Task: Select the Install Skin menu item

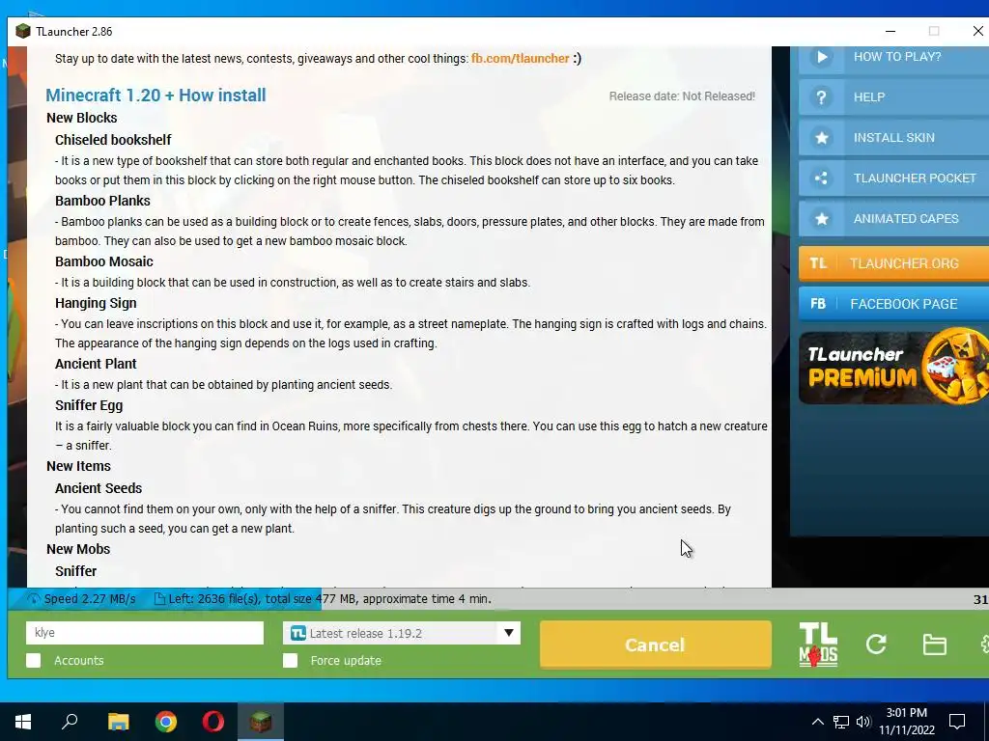Action: [x=893, y=137]
